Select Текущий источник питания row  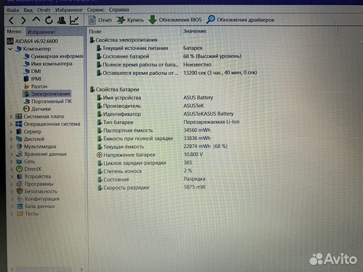(x=149, y=48)
